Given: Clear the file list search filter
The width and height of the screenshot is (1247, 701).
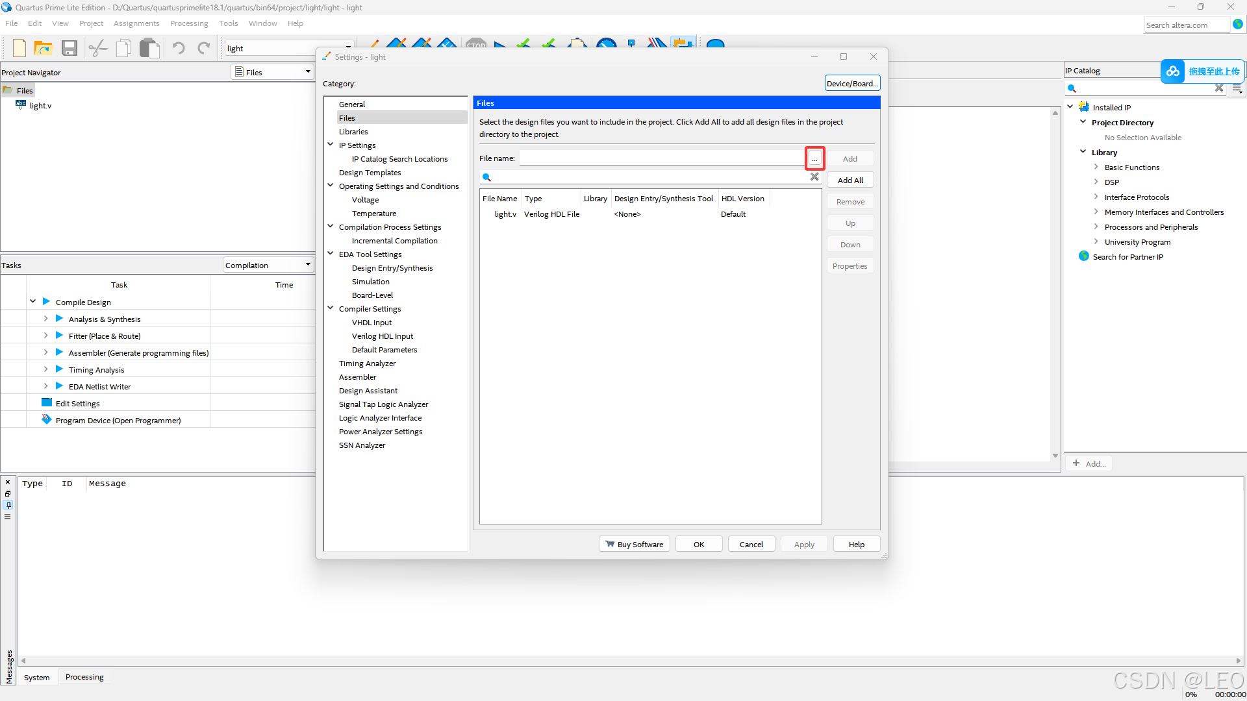Looking at the screenshot, I should coord(814,177).
